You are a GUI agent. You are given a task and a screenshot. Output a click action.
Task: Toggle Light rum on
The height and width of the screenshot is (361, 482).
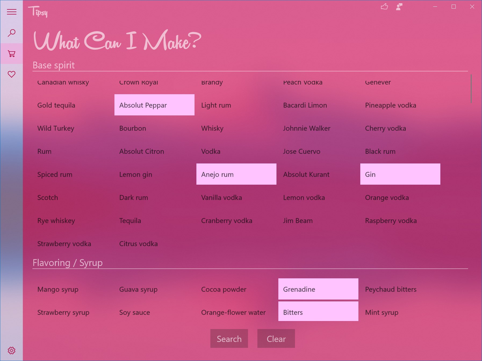click(236, 105)
